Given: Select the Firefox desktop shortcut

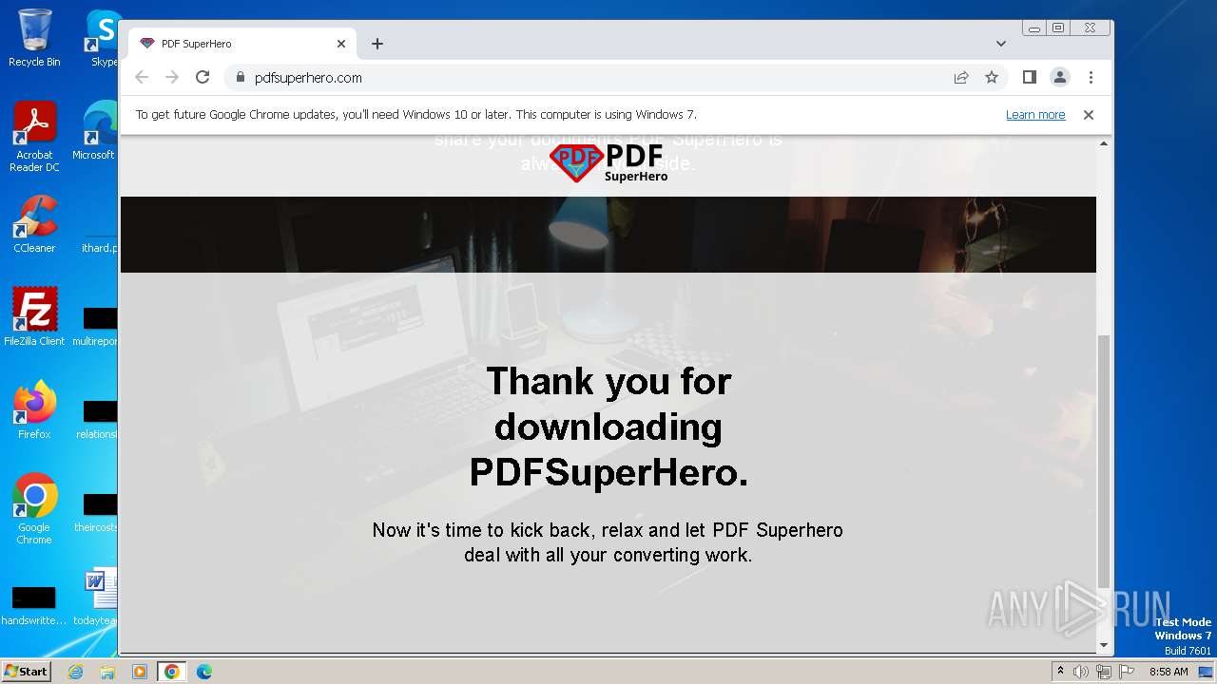Looking at the screenshot, I should (34, 409).
